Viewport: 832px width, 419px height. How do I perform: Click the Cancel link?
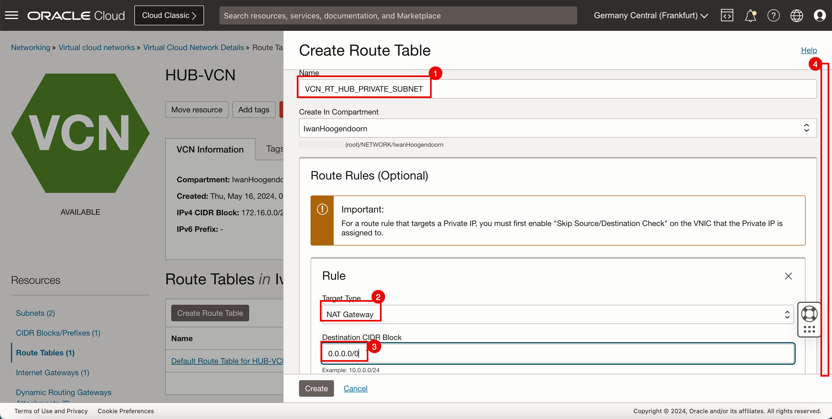[355, 388]
